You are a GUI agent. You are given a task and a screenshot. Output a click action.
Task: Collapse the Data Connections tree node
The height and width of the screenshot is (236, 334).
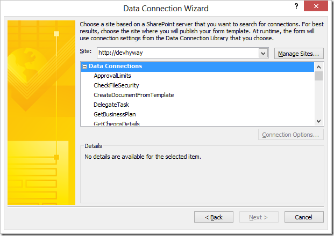84,67
